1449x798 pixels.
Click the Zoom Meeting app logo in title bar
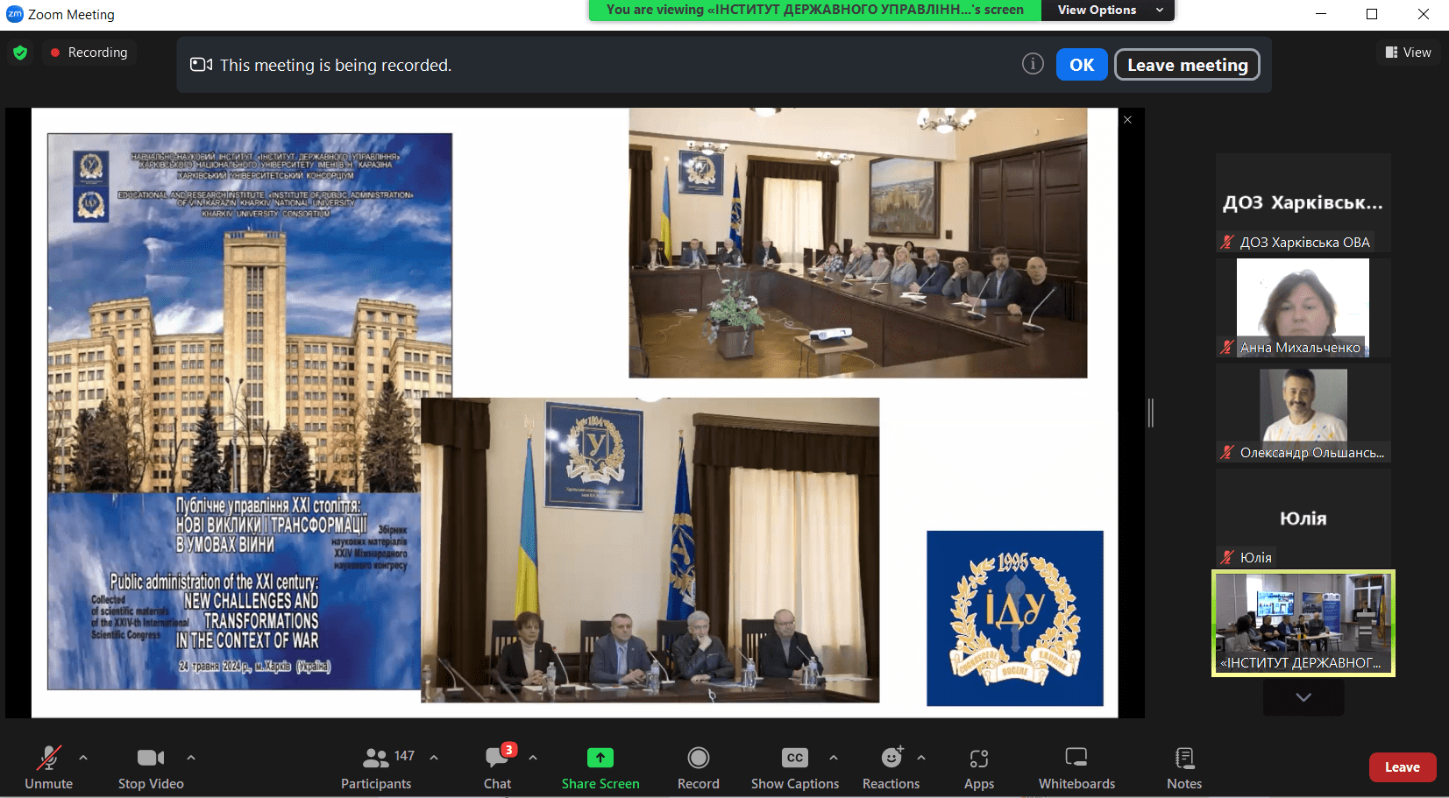[15, 14]
